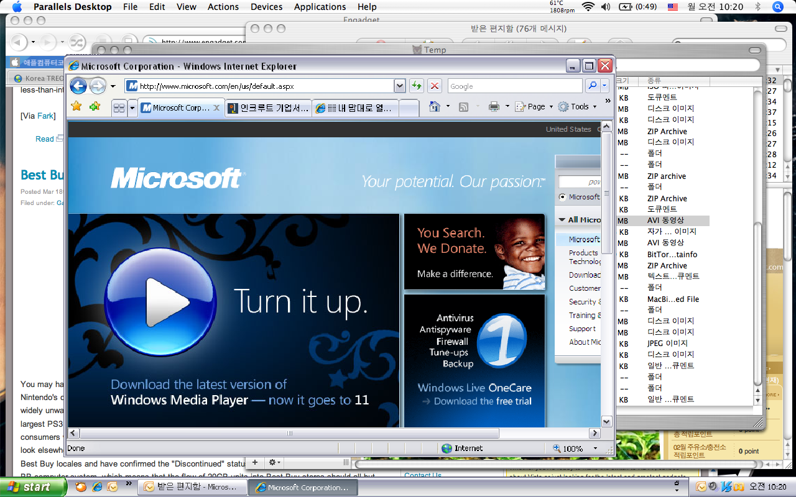Click the Google search box in IE
The width and height of the screenshot is (796, 497).
point(515,86)
